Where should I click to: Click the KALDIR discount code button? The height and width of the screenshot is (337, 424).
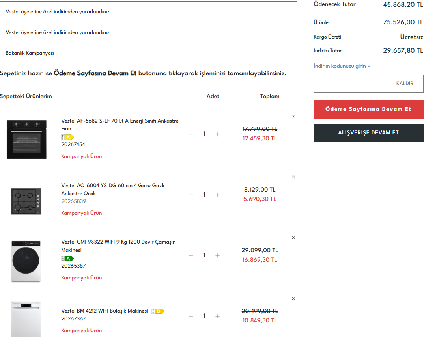[405, 84]
